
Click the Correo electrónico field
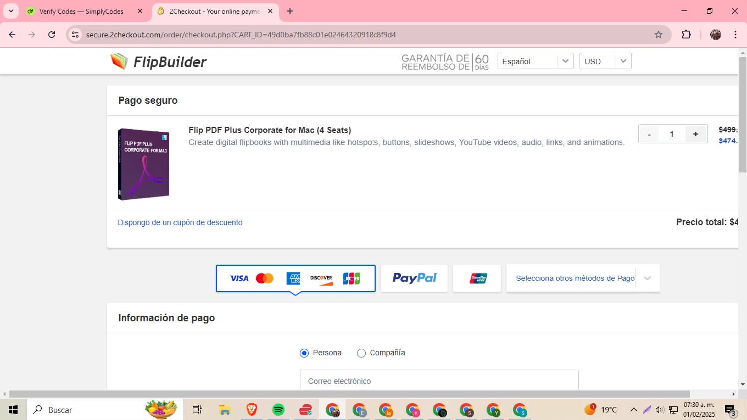[439, 380]
